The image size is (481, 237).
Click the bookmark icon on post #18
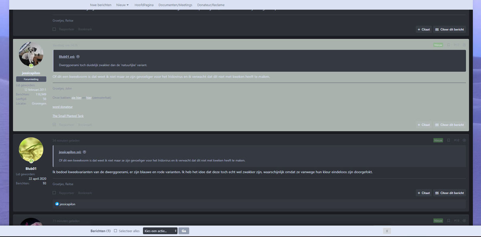(449, 140)
